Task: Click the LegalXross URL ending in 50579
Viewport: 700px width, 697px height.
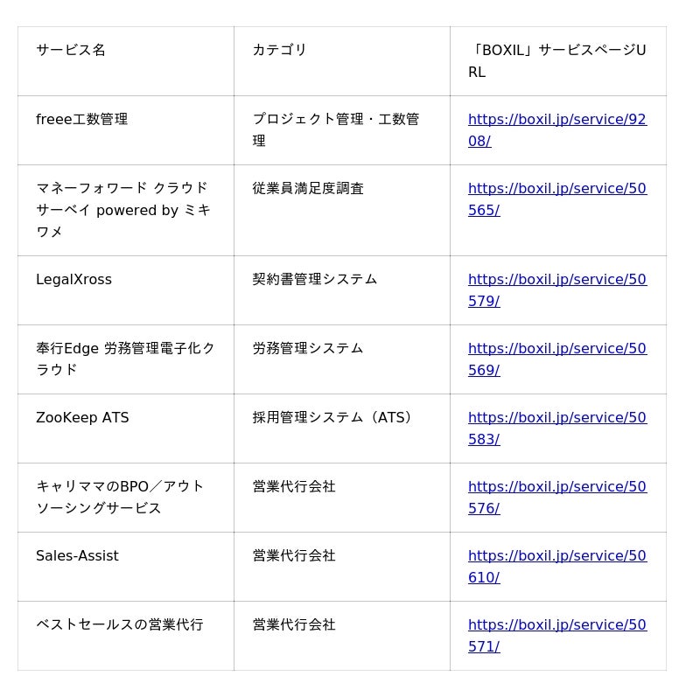Action: pos(556,280)
